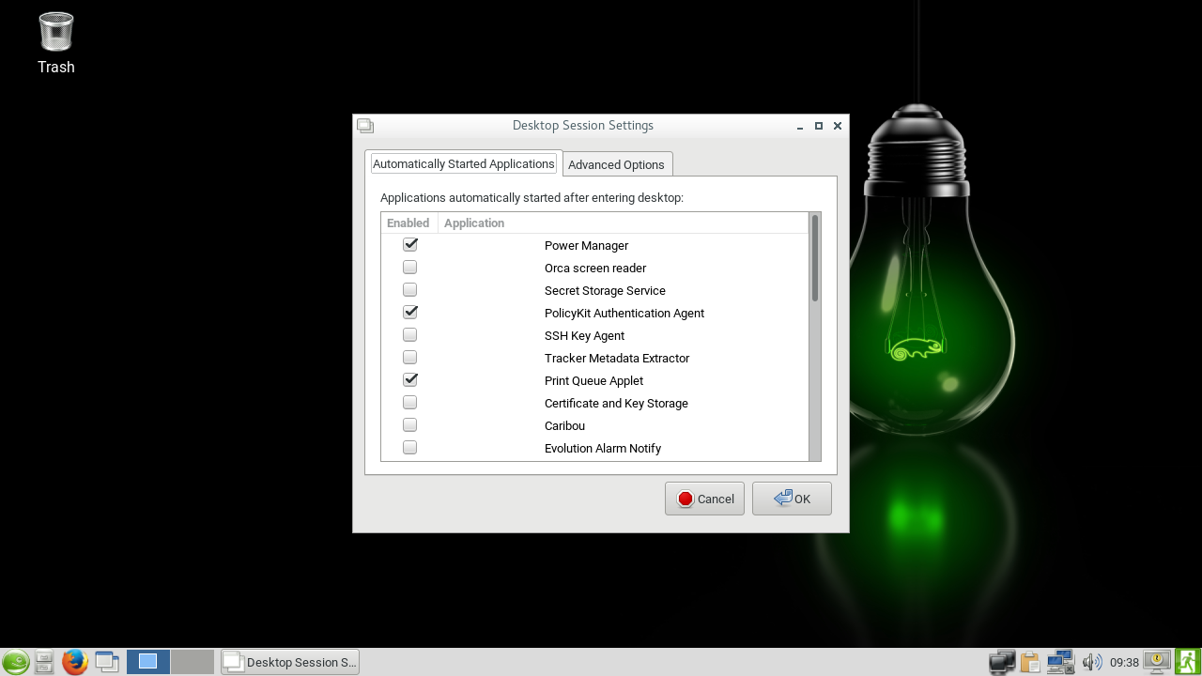Image resolution: width=1202 pixels, height=676 pixels.
Task: Click the green logout icon
Action: (x=1187, y=662)
